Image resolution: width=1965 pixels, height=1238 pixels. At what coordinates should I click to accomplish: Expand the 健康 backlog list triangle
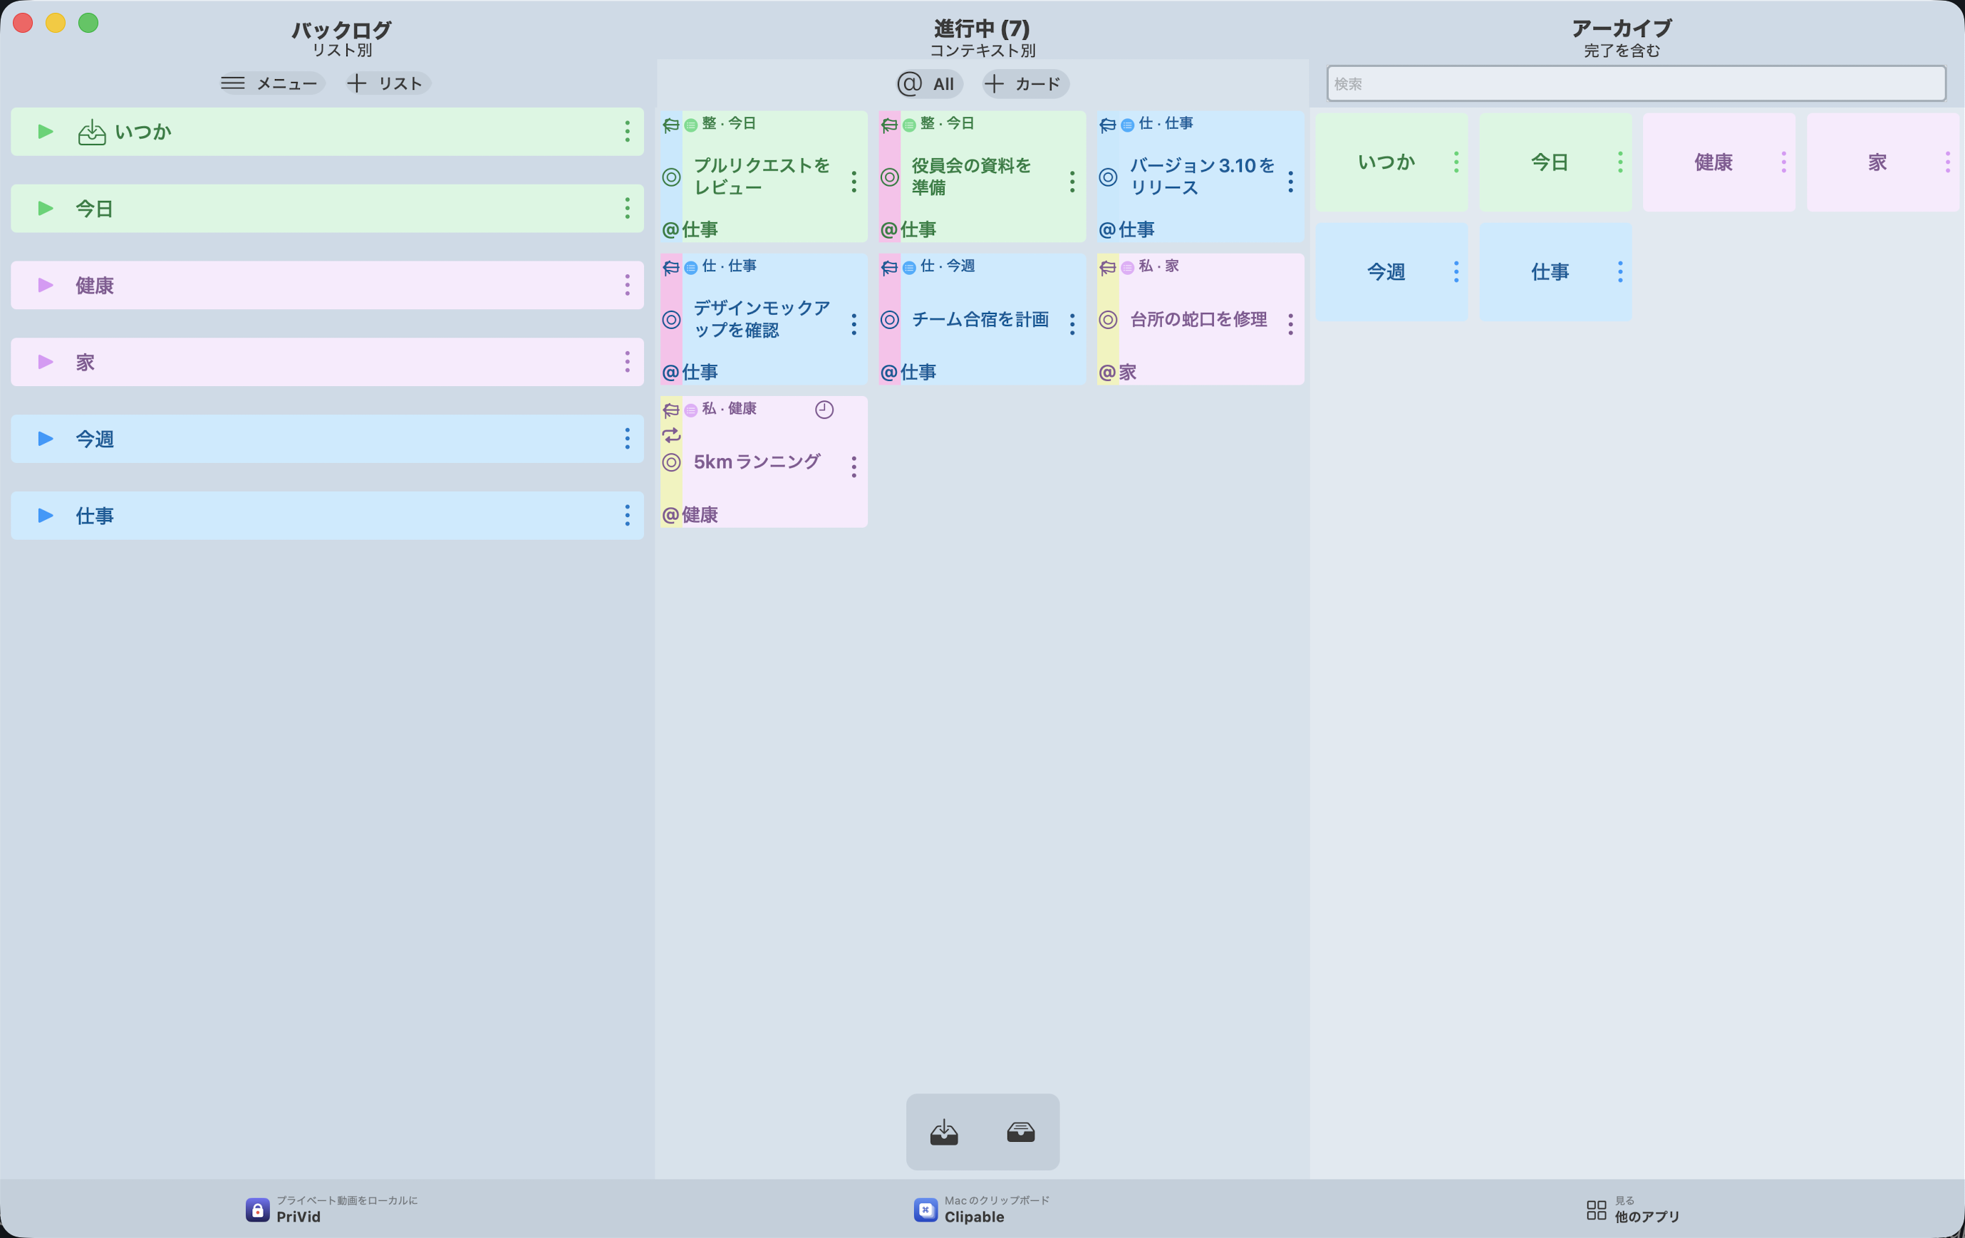point(46,285)
